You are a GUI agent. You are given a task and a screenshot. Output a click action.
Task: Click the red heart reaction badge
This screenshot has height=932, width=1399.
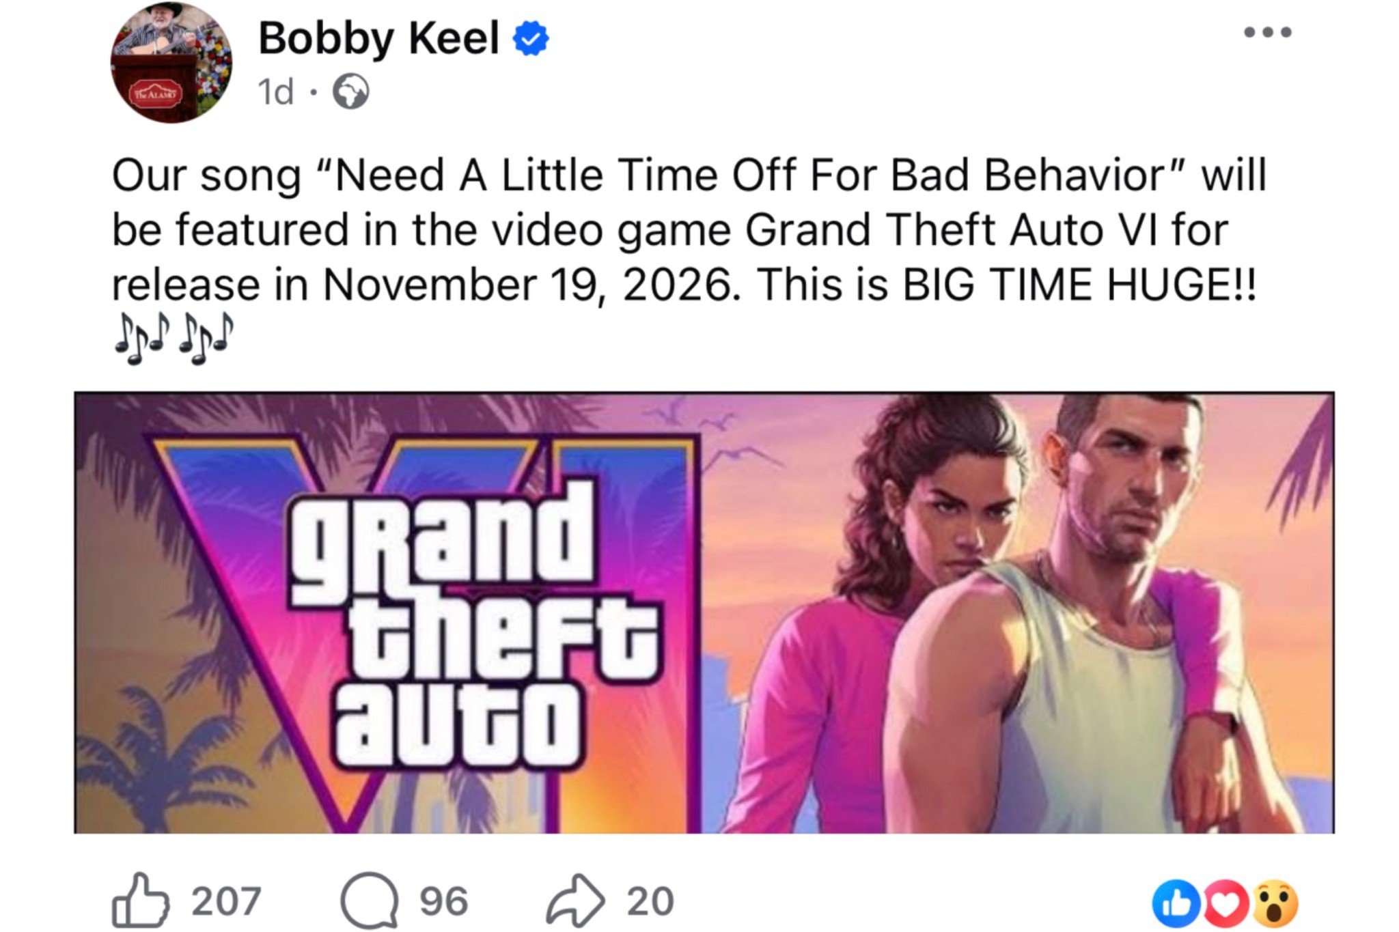pyautogui.click(x=1224, y=904)
